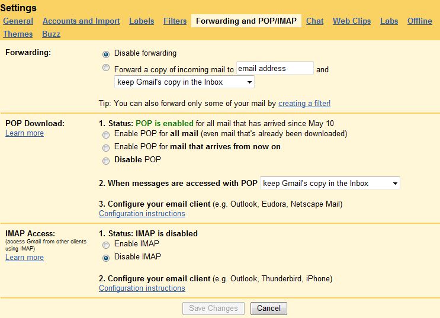Open POP Configuration instructions link
This screenshot has width=440, height=318.
tap(142, 214)
